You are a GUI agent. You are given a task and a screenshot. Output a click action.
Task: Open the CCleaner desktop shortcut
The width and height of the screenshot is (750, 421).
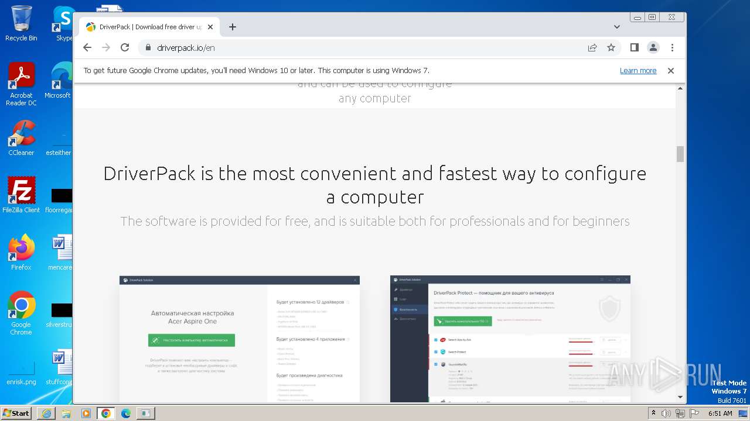(21, 138)
